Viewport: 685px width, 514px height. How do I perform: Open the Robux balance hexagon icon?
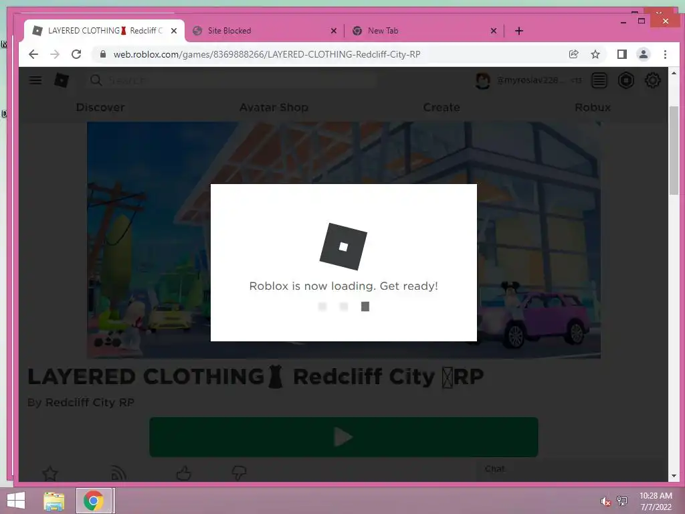pos(625,80)
